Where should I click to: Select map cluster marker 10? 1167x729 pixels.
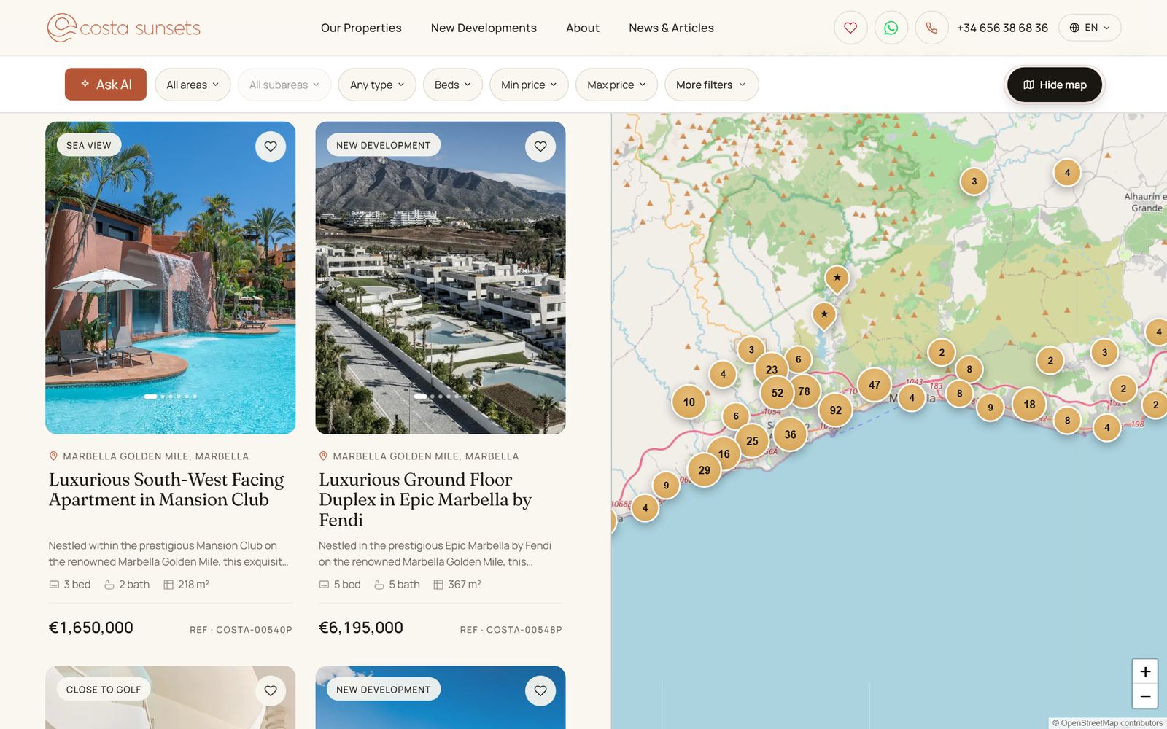[689, 402]
